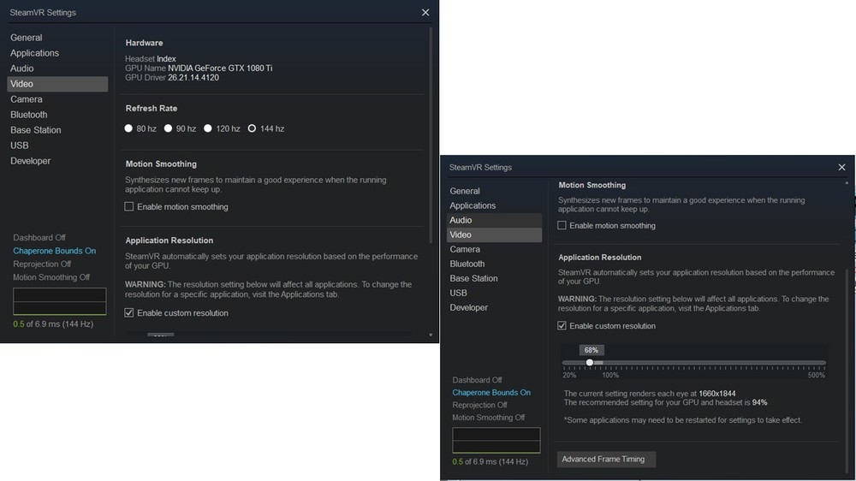The height and width of the screenshot is (481, 856).
Task: Click the 68% slider value tooltip
Action: coord(591,350)
